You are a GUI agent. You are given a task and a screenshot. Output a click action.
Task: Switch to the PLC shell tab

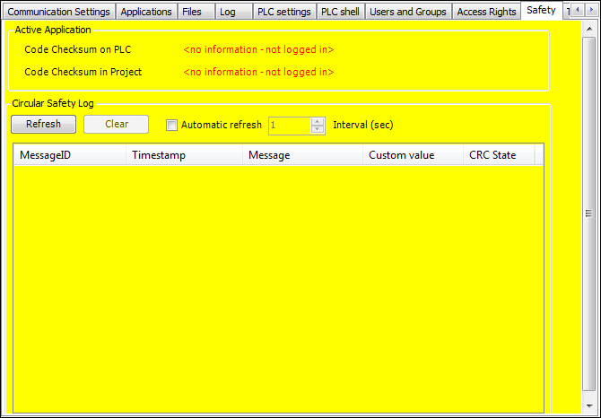tap(340, 12)
